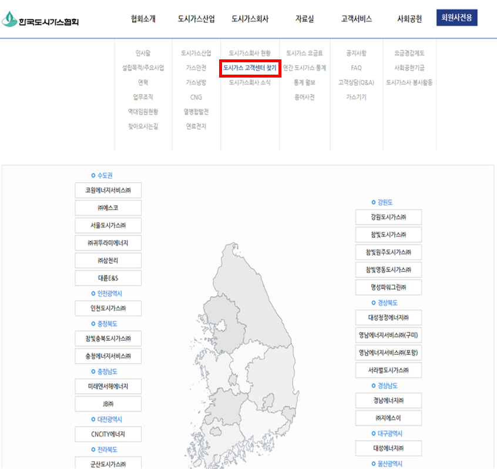Viewport: 497px width, 469px height.
Task: Select 강원도시가스㈜ company button
Action: coord(388,217)
